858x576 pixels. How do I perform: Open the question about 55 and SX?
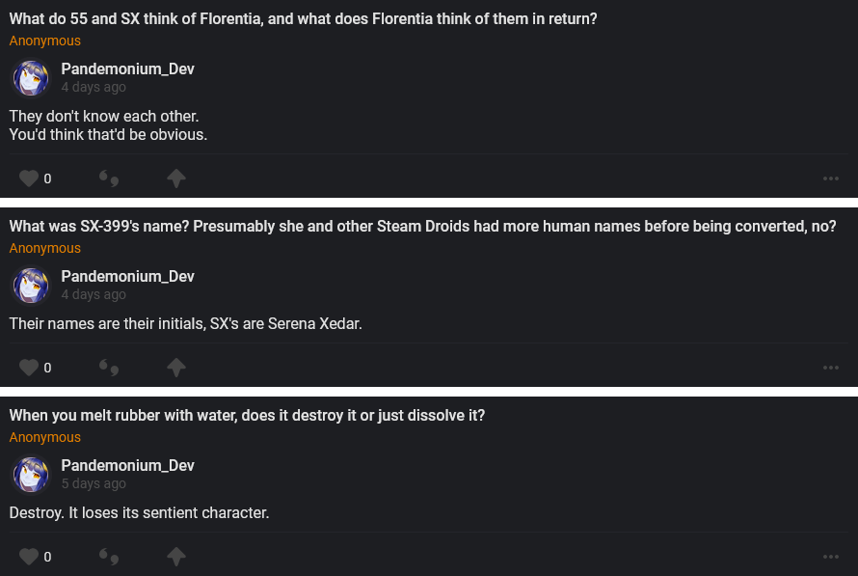click(x=303, y=19)
